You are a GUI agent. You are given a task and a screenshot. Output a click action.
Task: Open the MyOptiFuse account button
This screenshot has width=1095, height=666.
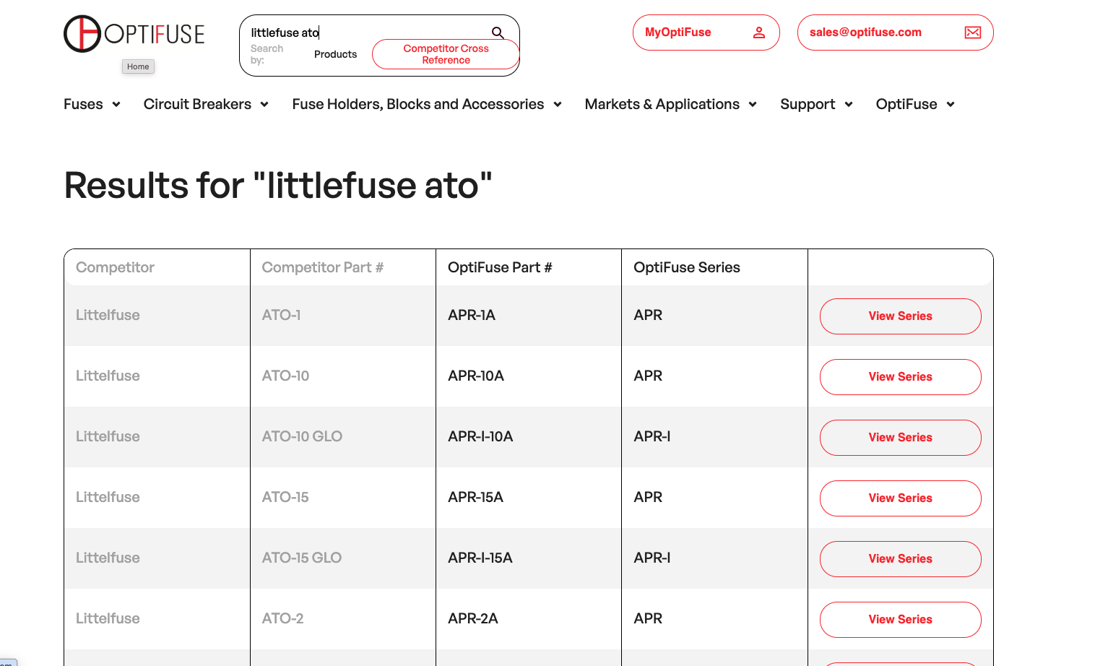click(706, 33)
